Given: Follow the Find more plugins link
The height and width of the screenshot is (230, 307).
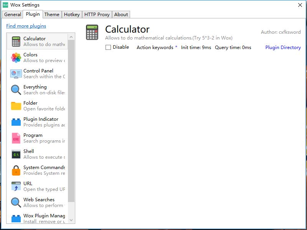Looking at the screenshot, I should tap(26, 26).
